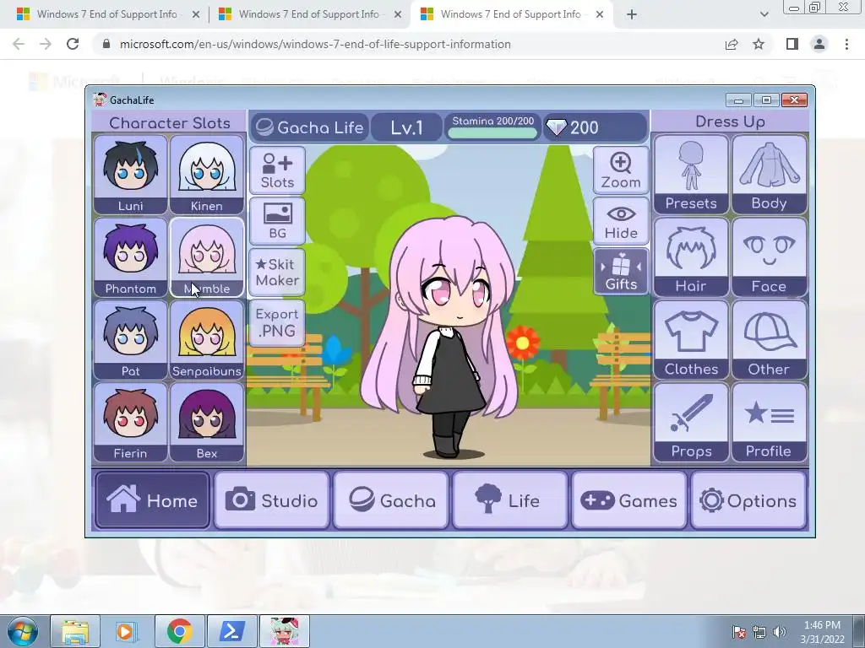Go back in Chrome history
The width and height of the screenshot is (865, 648).
pyautogui.click(x=19, y=44)
